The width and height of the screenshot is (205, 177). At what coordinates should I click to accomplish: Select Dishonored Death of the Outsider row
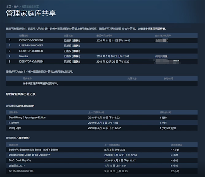pos(102,155)
